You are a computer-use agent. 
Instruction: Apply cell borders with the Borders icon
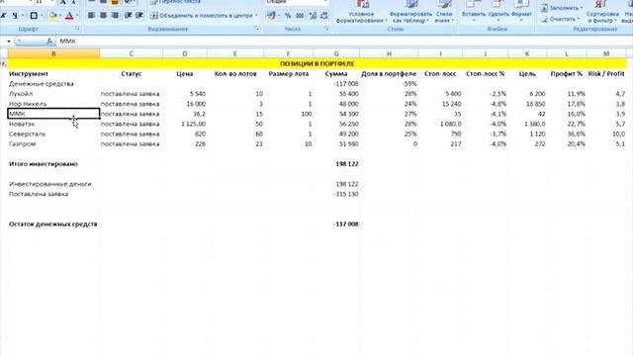pos(34,16)
